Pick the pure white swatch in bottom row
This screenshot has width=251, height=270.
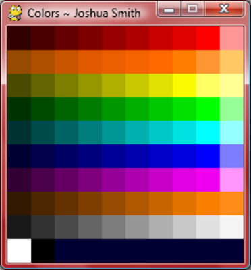click(x=19, y=250)
